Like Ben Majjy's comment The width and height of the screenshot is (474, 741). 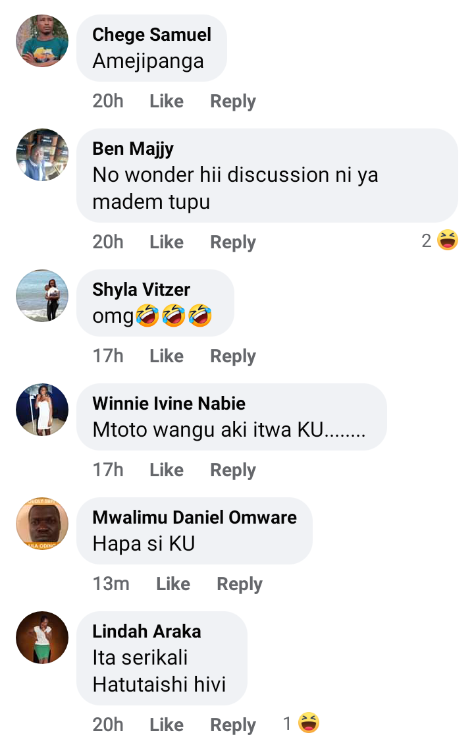click(167, 242)
